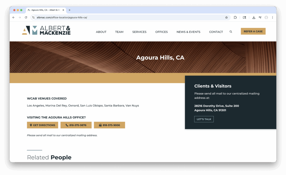Open the Offices menu
The image size is (286, 175).
tap(161, 32)
